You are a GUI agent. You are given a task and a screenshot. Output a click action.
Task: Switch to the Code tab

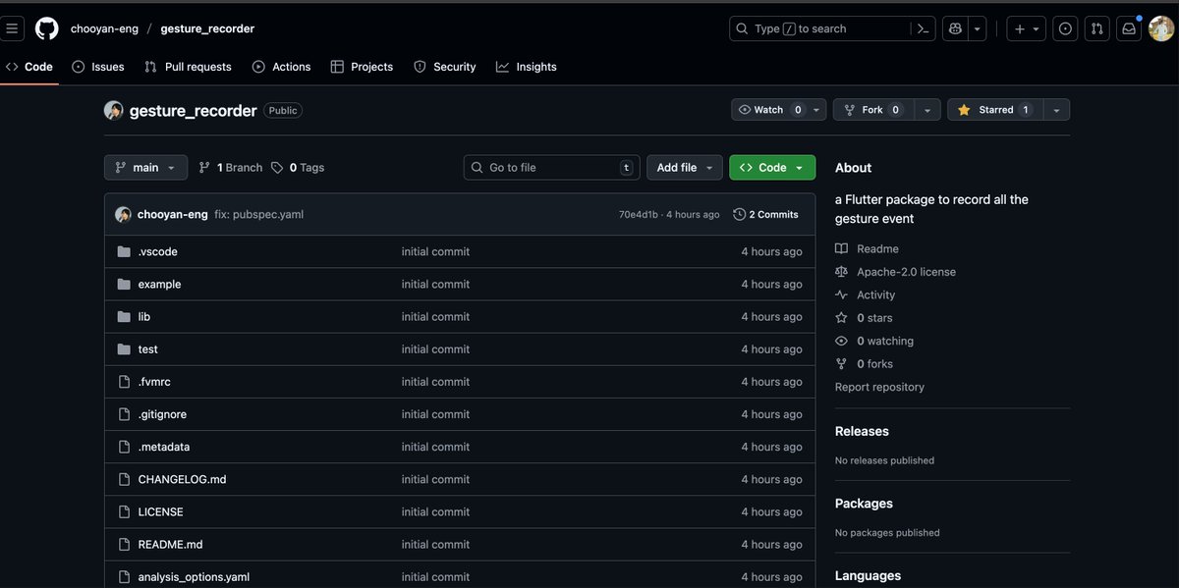coord(29,67)
